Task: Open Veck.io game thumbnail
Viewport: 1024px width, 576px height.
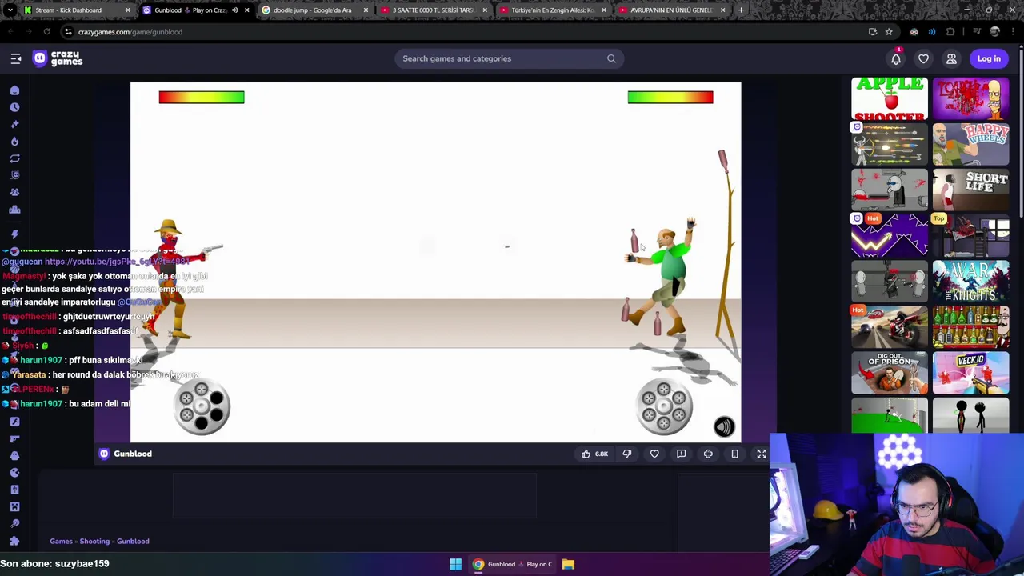Action: point(970,374)
